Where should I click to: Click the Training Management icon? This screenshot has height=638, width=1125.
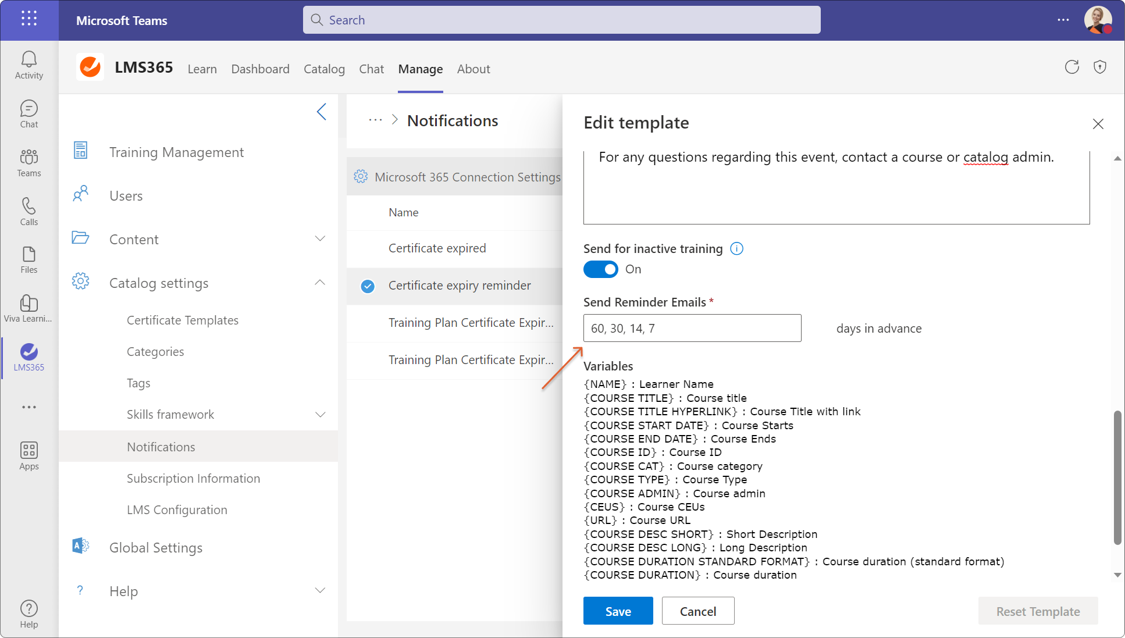click(81, 151)
